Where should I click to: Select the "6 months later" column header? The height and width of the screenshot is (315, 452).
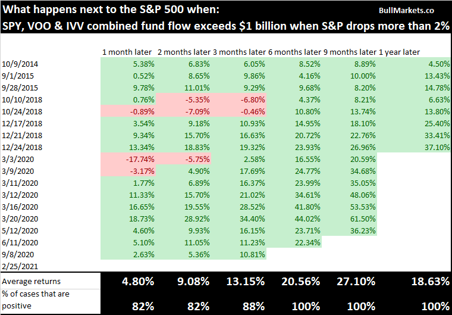[x=295, y=52]
